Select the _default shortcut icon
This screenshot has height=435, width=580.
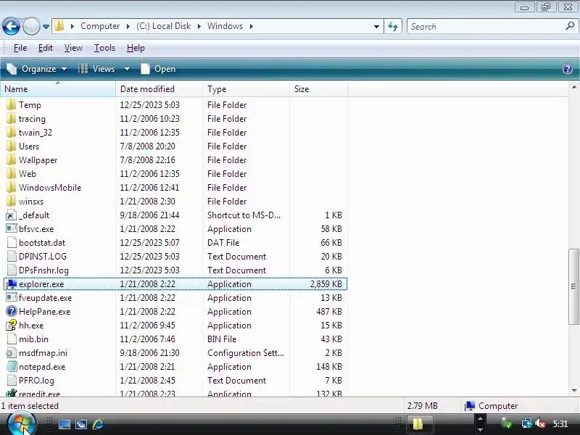(12, 215)
